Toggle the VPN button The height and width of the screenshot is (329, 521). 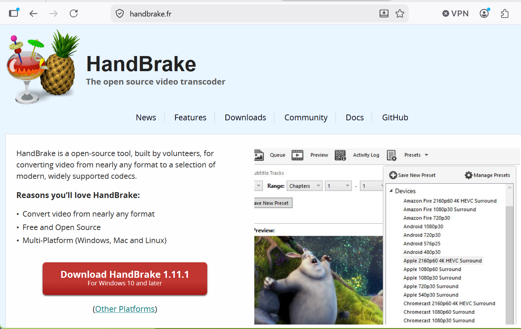point(455,14)
